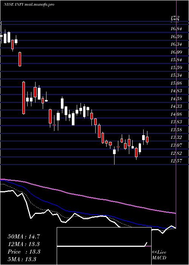Viewport: 189px width, 265px height.
Task: Select the 14.08 price axis label
Action: click(x=176, y=114)
